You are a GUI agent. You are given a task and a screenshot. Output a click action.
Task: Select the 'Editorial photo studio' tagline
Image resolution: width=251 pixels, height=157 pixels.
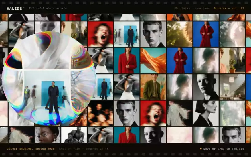48,9
